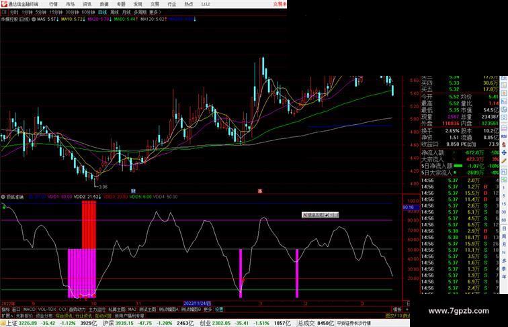Click the 60-minute shortcut in sidebar

click(x=504, y=220)
